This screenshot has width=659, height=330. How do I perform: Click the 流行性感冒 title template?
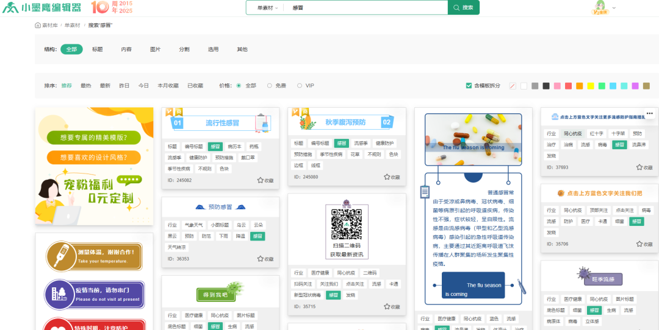coord(221,123)
